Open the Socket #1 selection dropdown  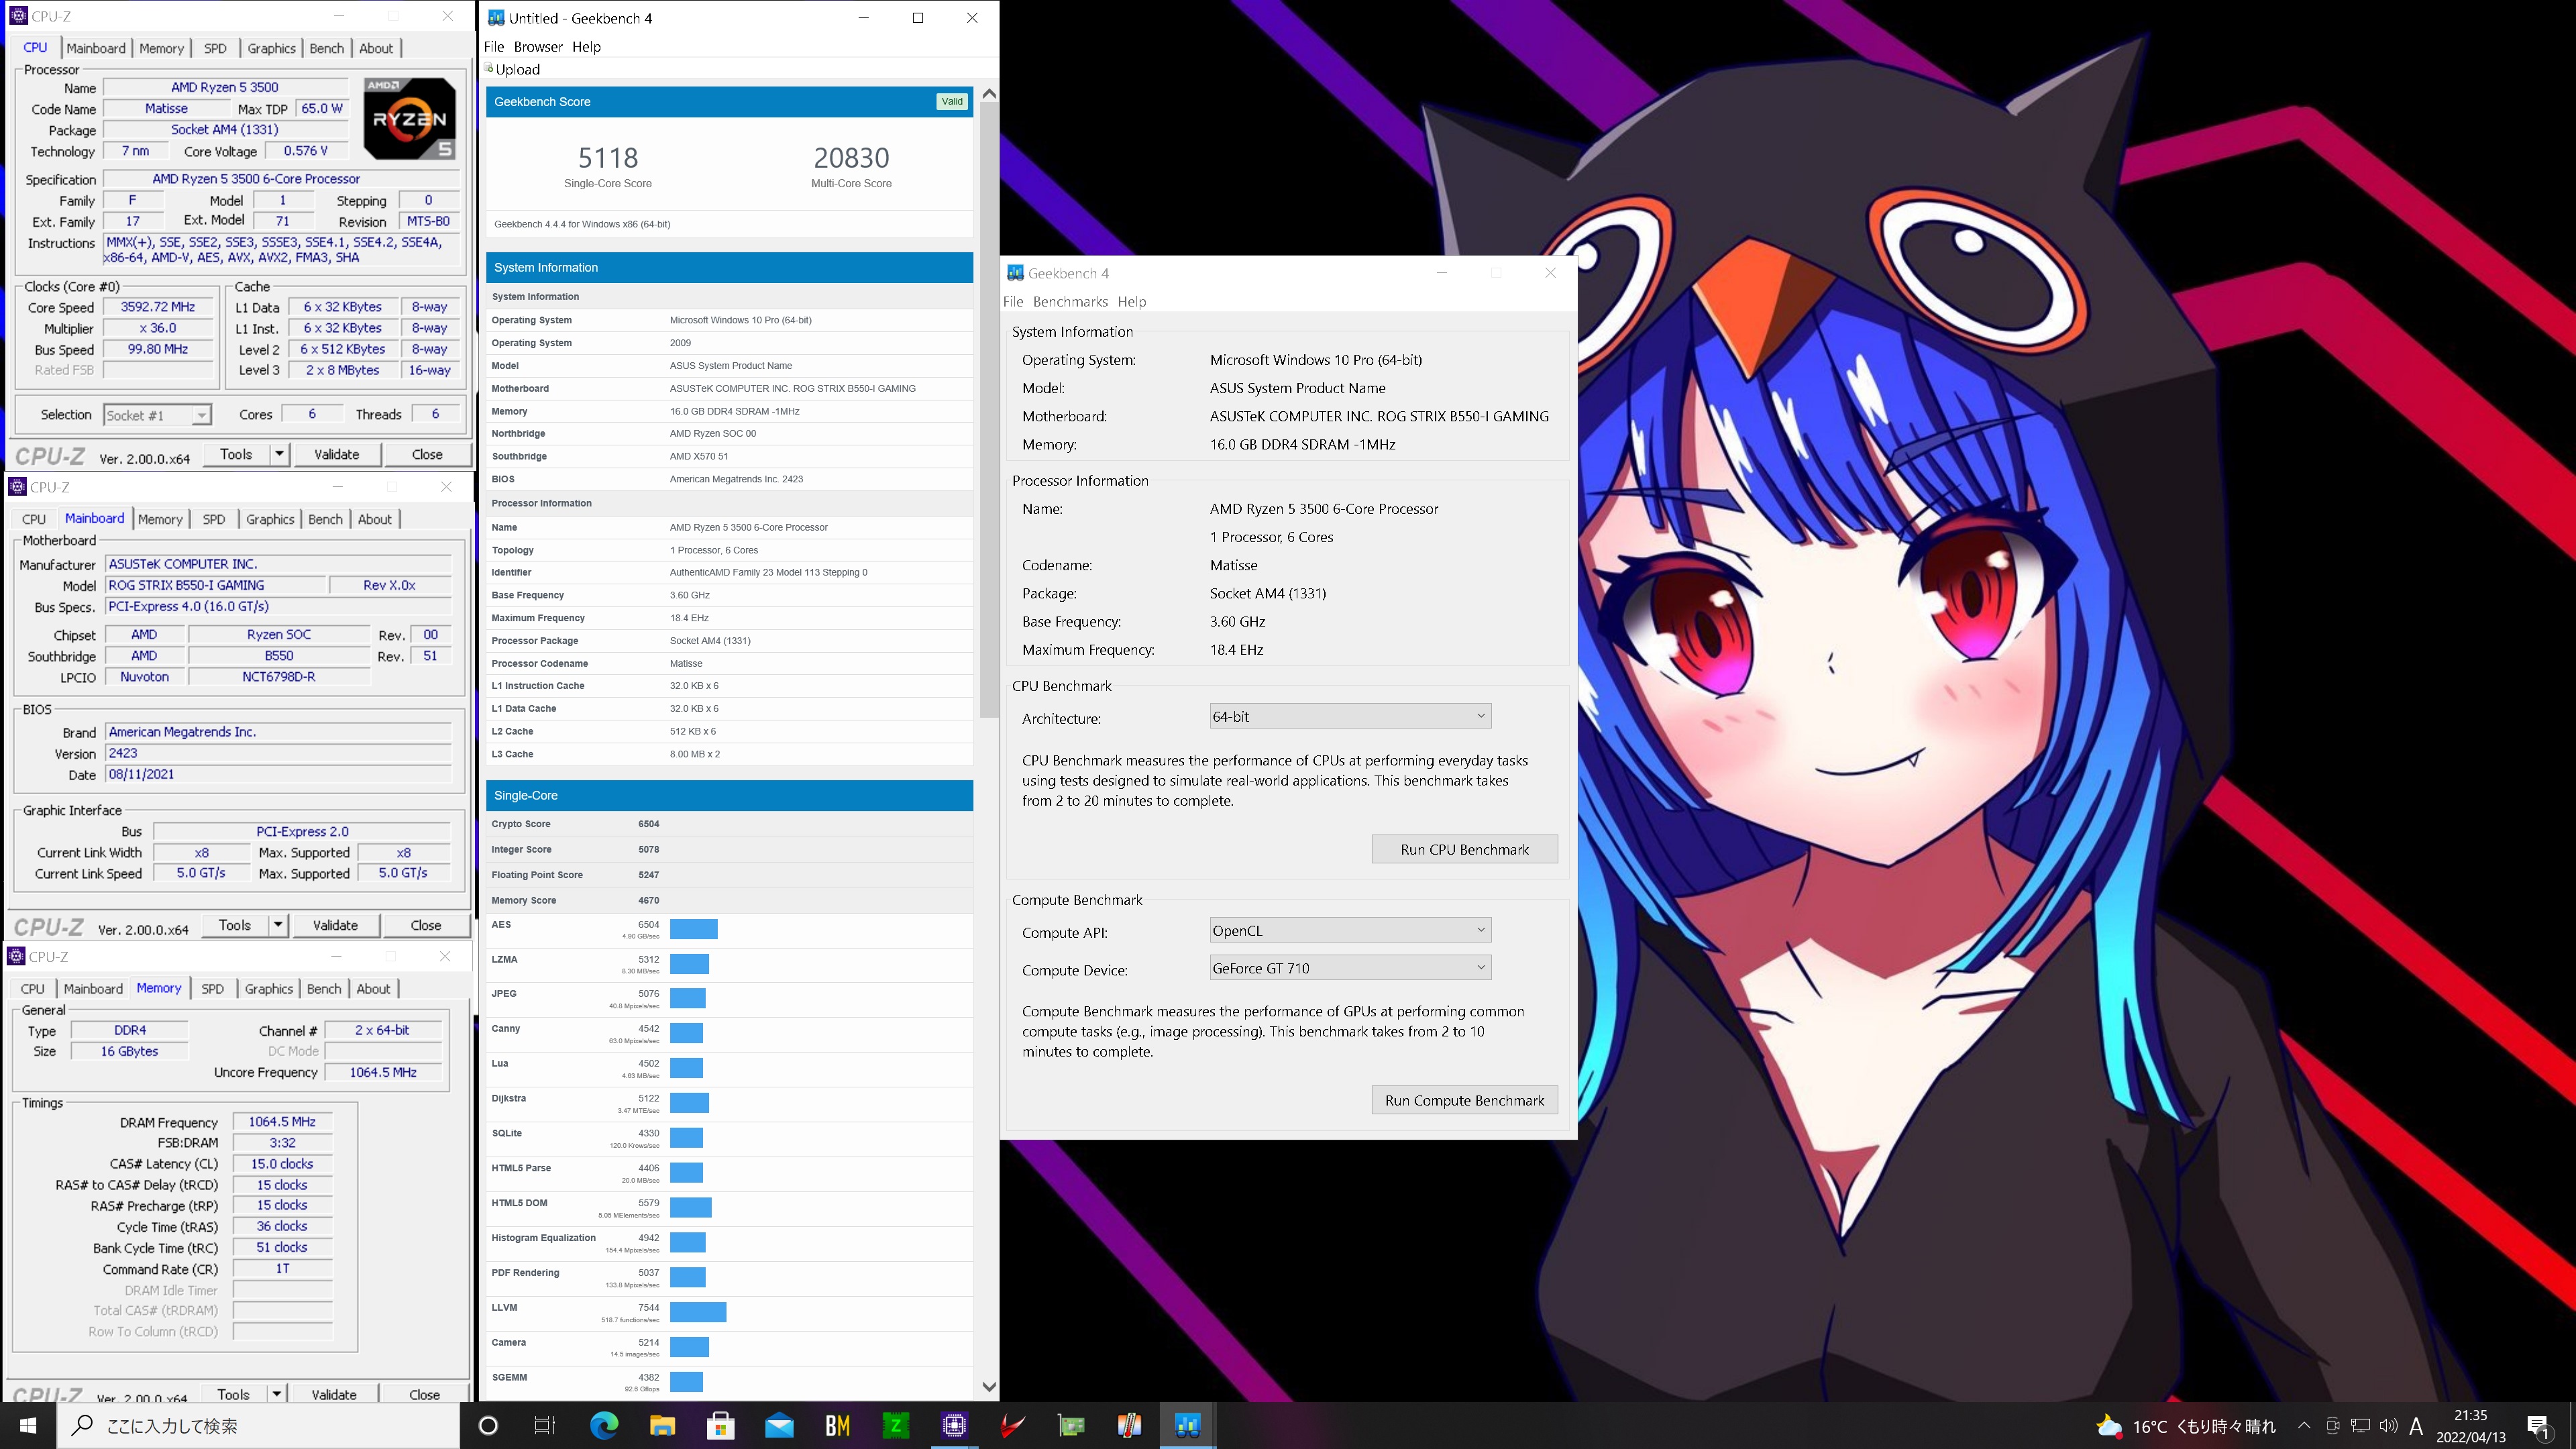coord(157,415)
